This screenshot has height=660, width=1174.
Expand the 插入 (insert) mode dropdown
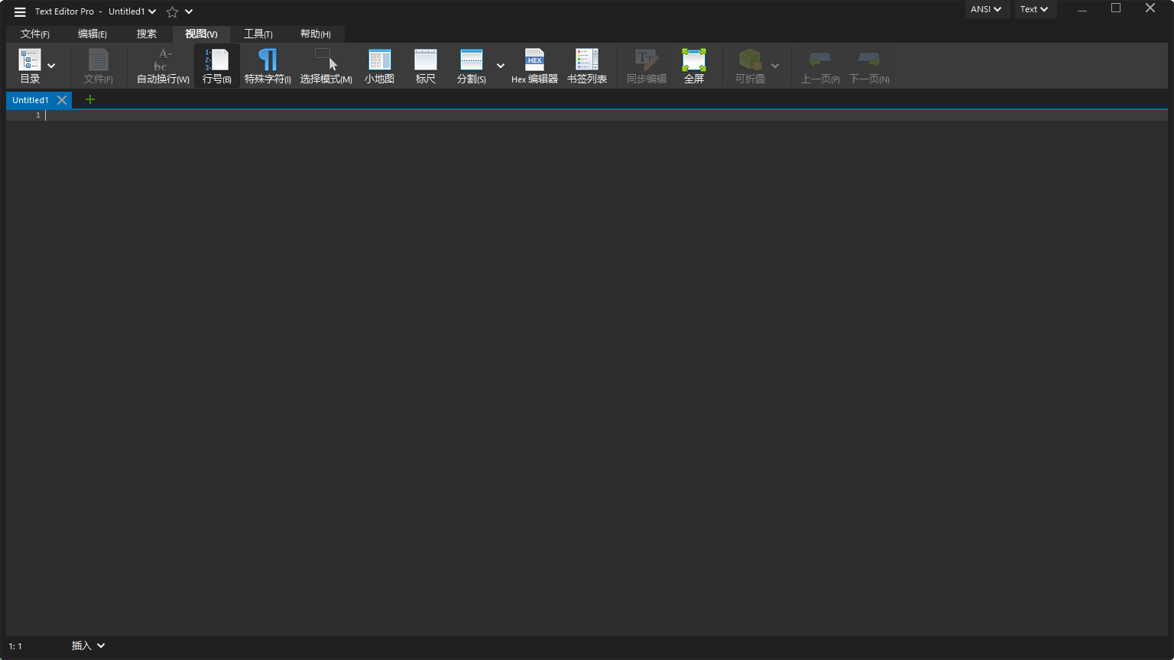(x=88, y=645)
